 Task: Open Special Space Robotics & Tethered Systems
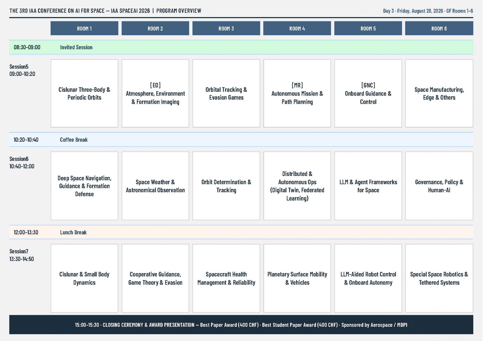(x=439, y=278)
